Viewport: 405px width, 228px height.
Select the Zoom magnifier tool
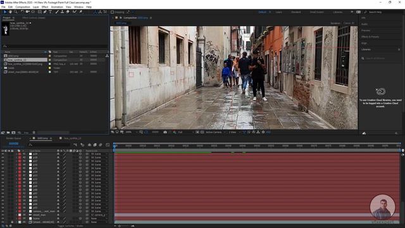tap(16, 12)
